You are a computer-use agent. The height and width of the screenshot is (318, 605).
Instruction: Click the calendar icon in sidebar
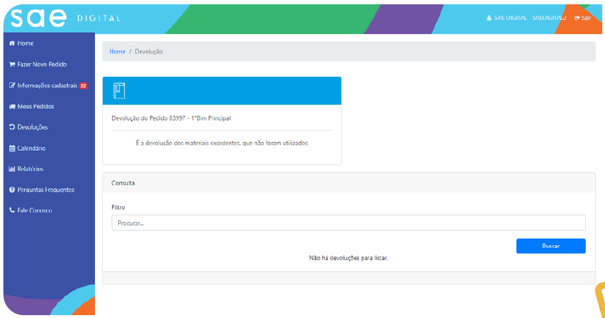point(12,148)
